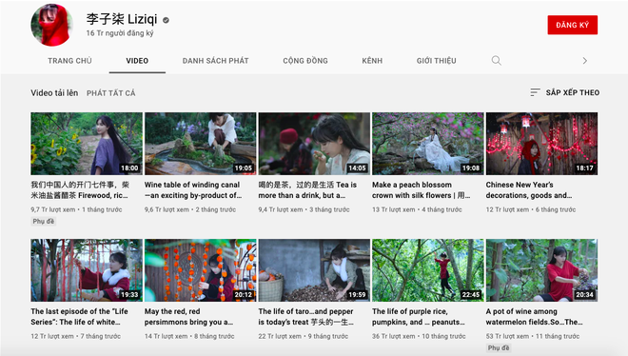The image size is (628, 356).
Task: Click the PHÁT TẤT CẢ play all link
Action: click(111, 93)
